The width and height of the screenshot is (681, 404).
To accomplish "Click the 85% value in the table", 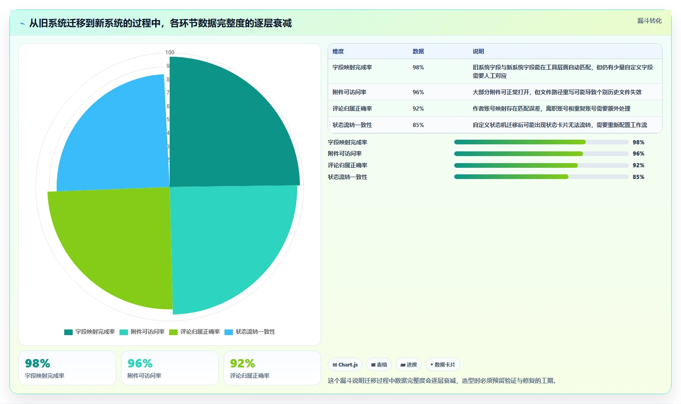I will [418, 125].
